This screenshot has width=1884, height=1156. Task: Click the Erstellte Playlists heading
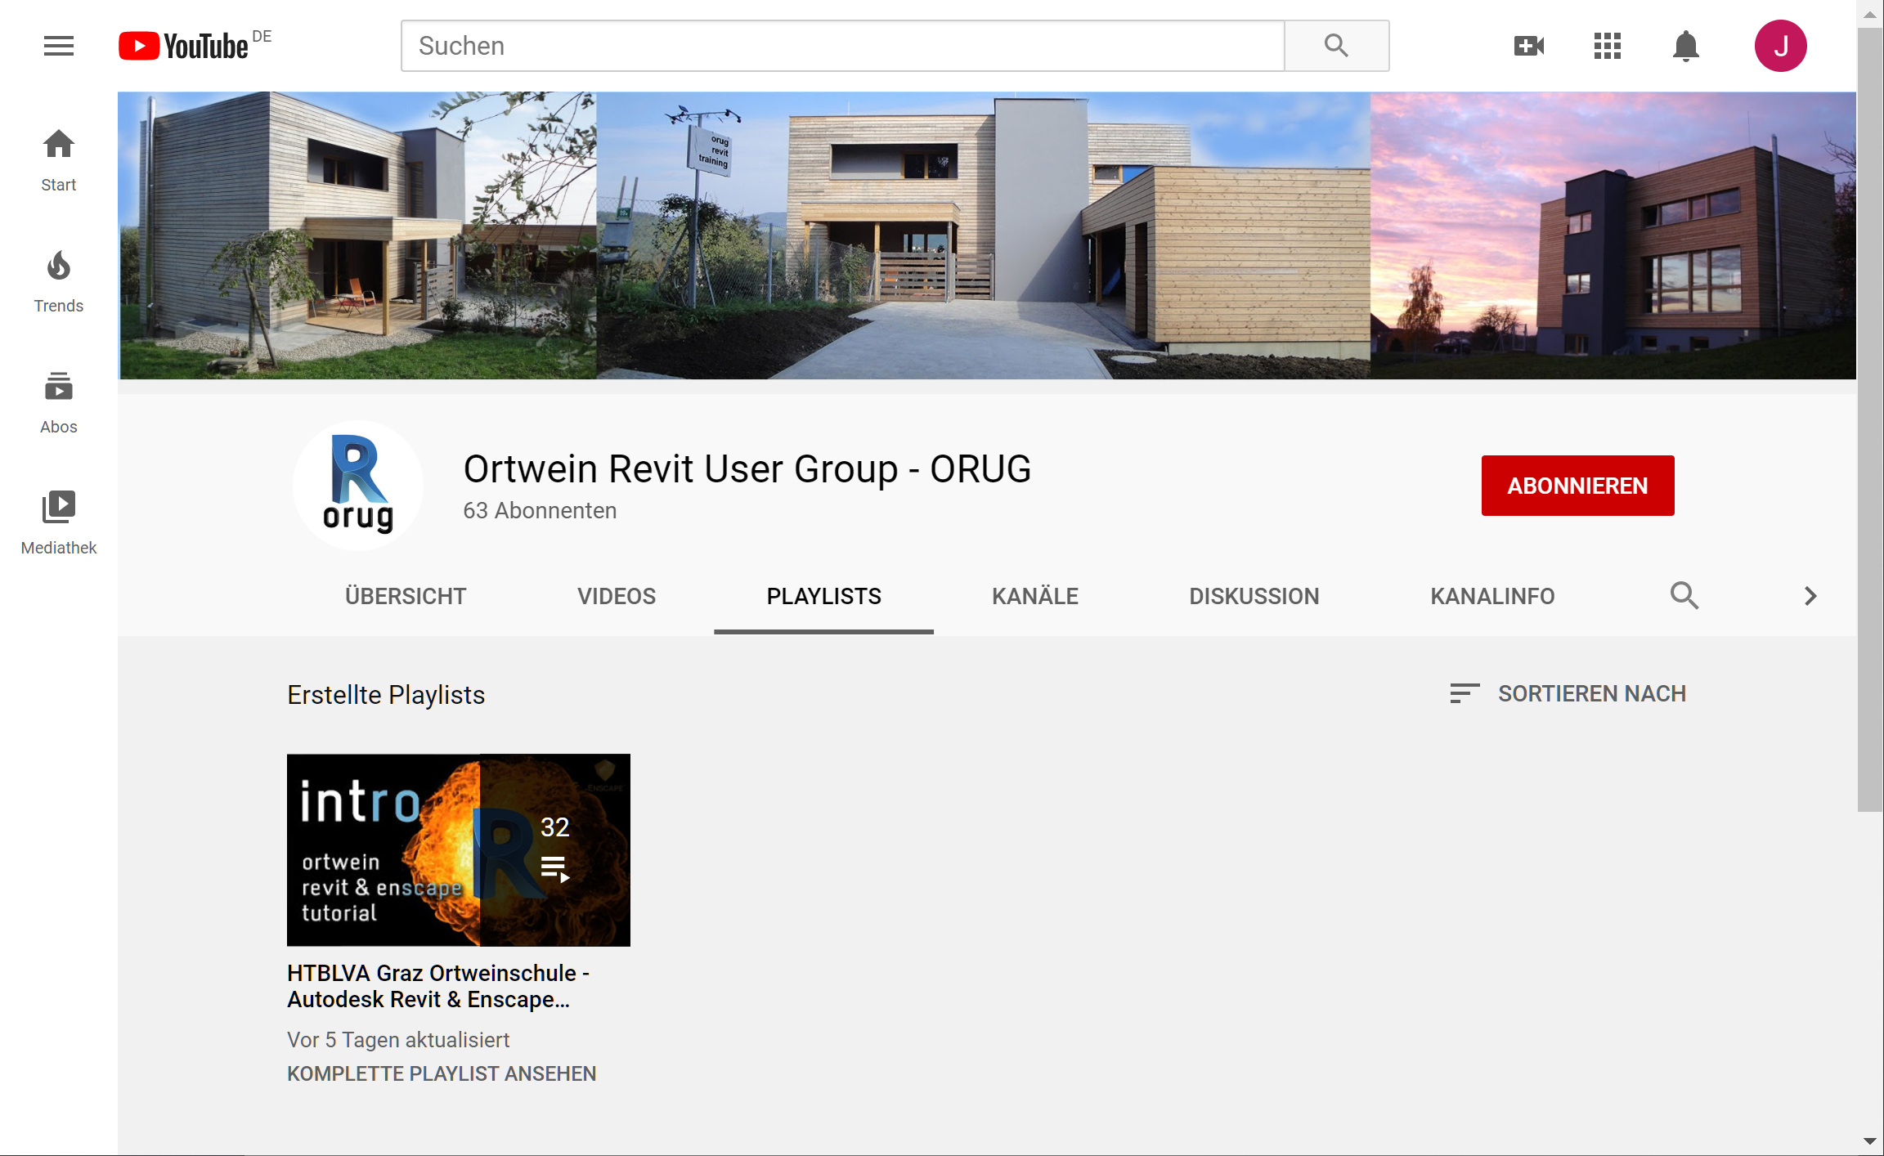386,695
